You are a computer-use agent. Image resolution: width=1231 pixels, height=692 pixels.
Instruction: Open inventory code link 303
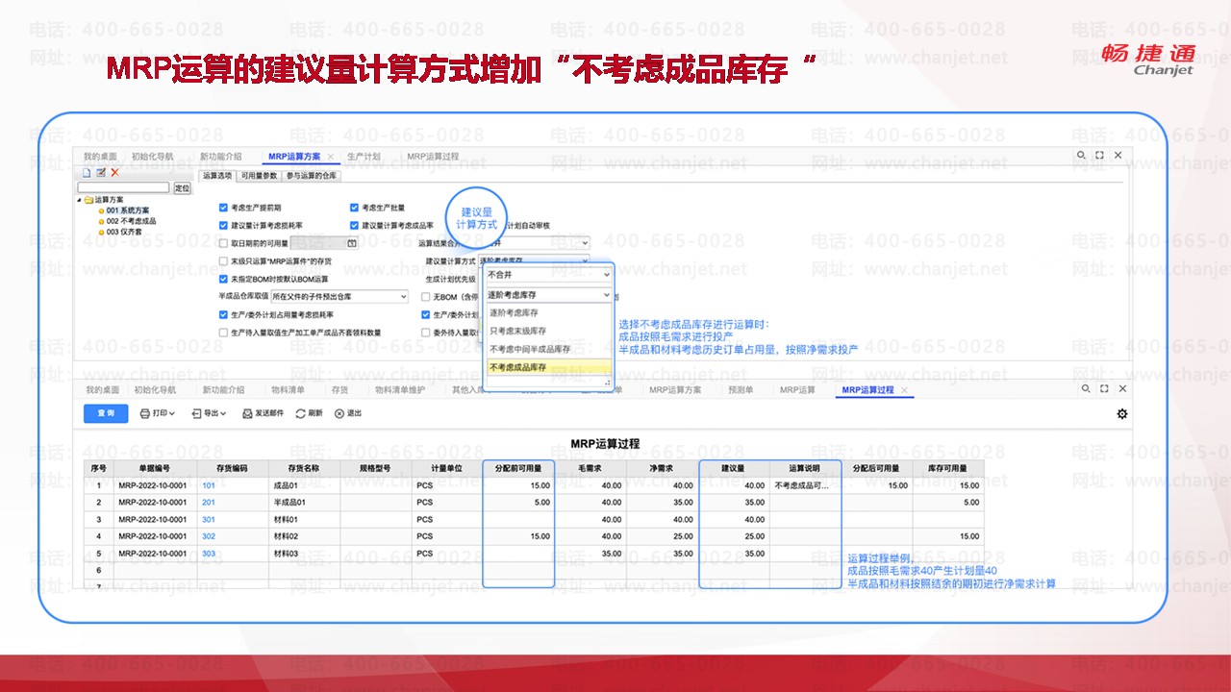209,554
